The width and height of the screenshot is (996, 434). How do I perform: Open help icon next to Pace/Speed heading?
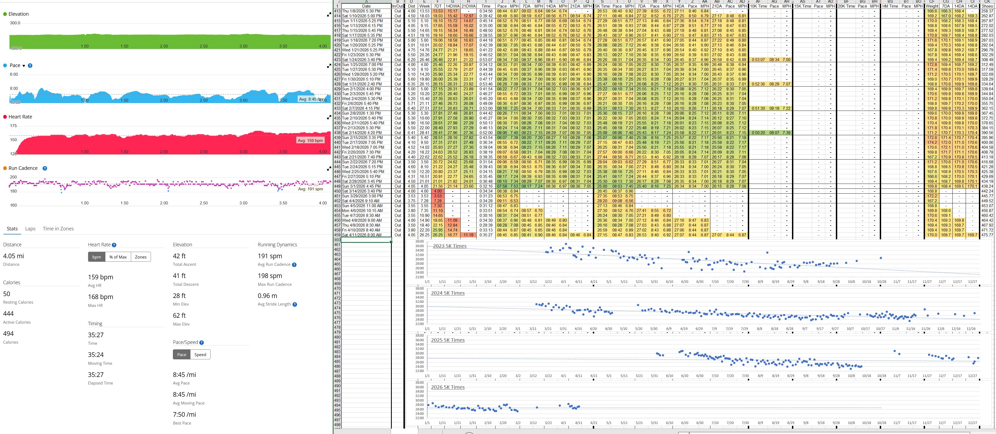point(201,343)
